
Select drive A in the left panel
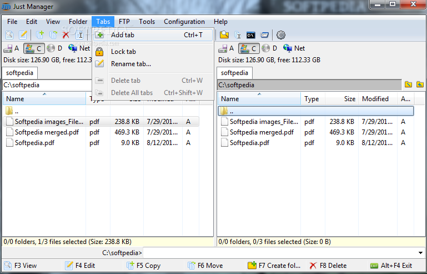tap(12, 48)
